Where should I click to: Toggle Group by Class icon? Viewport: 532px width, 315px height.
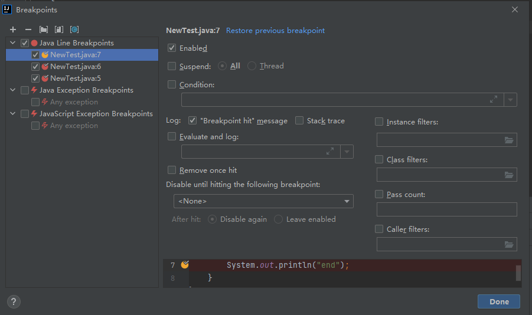(74, 29)
